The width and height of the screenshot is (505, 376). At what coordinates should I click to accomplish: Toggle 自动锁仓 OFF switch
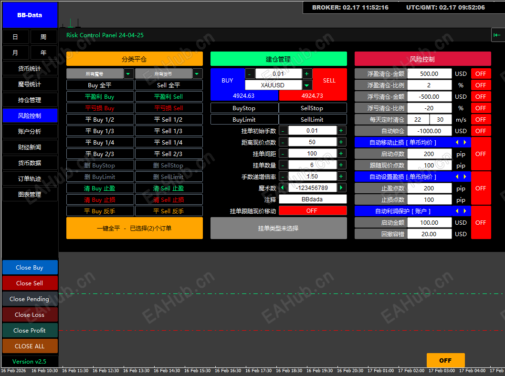tap(481, 131)
